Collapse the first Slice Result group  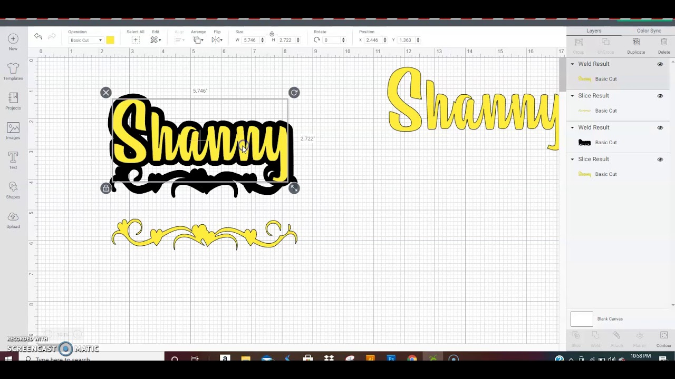572,96
